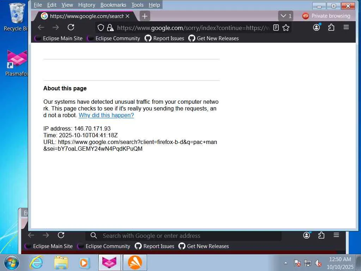Go forward one page in front window
This screenshot has height=271, width=361.
[x=56, y=28]
